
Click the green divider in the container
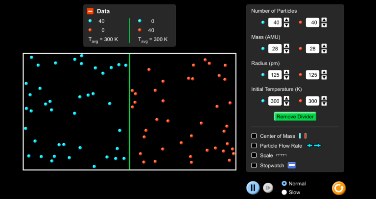coord(129,111)
